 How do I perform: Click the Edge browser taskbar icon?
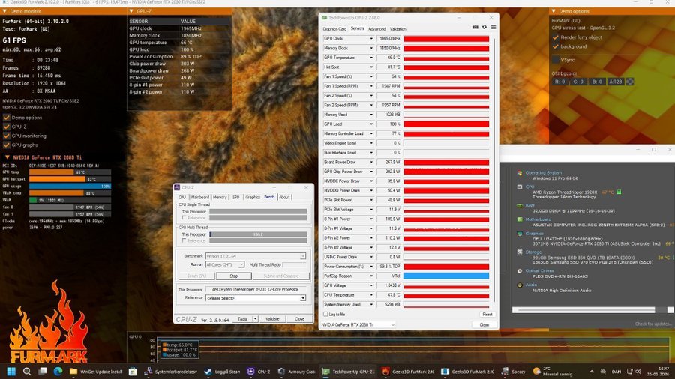[58, 371]
